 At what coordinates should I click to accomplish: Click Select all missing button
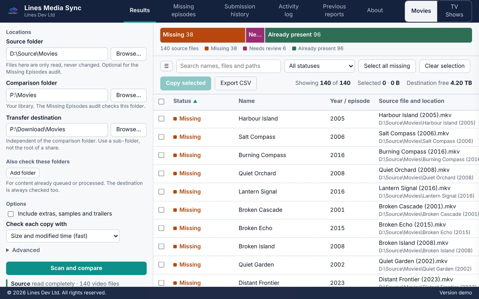(387, 66)
